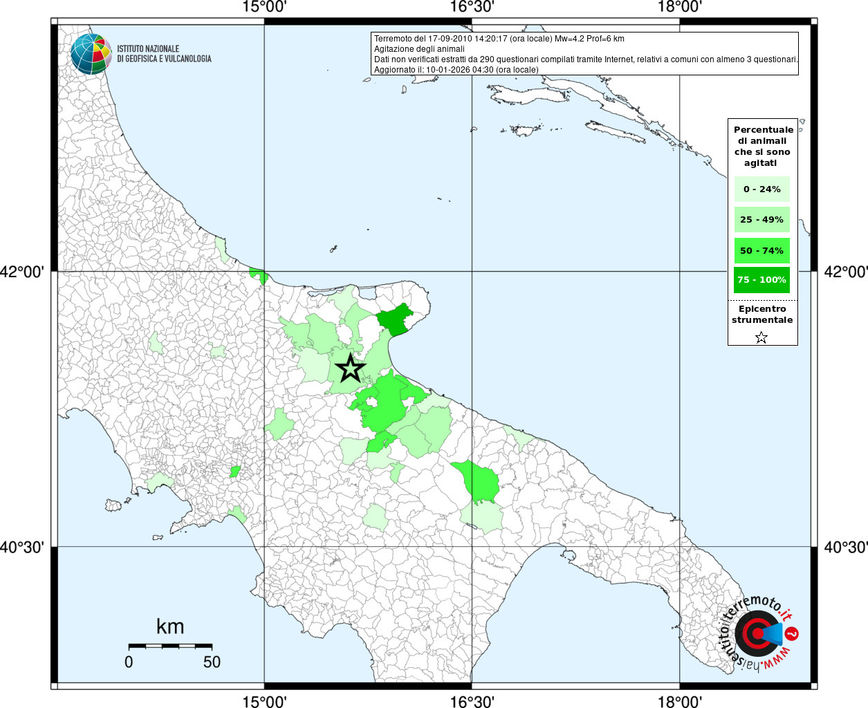Click the bottom axis label 15°00'
The height and width of the screenshot is (708, 868).
264,701
